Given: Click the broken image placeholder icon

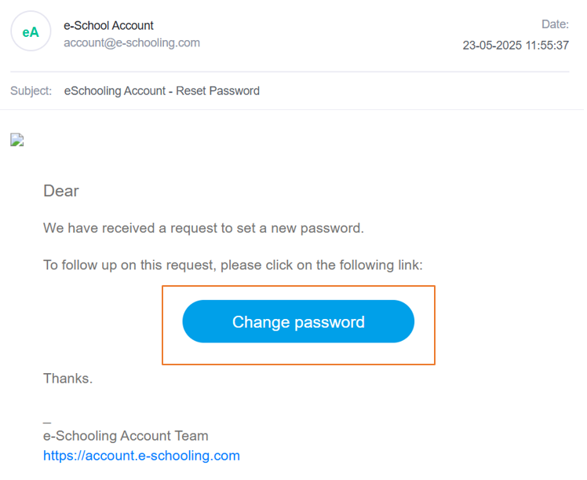Looking at the screenshot, I should 17,140.
